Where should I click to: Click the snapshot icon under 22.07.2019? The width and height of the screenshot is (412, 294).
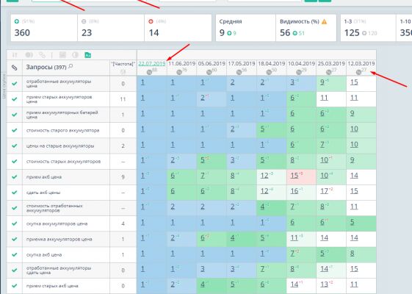coord(149,72)
